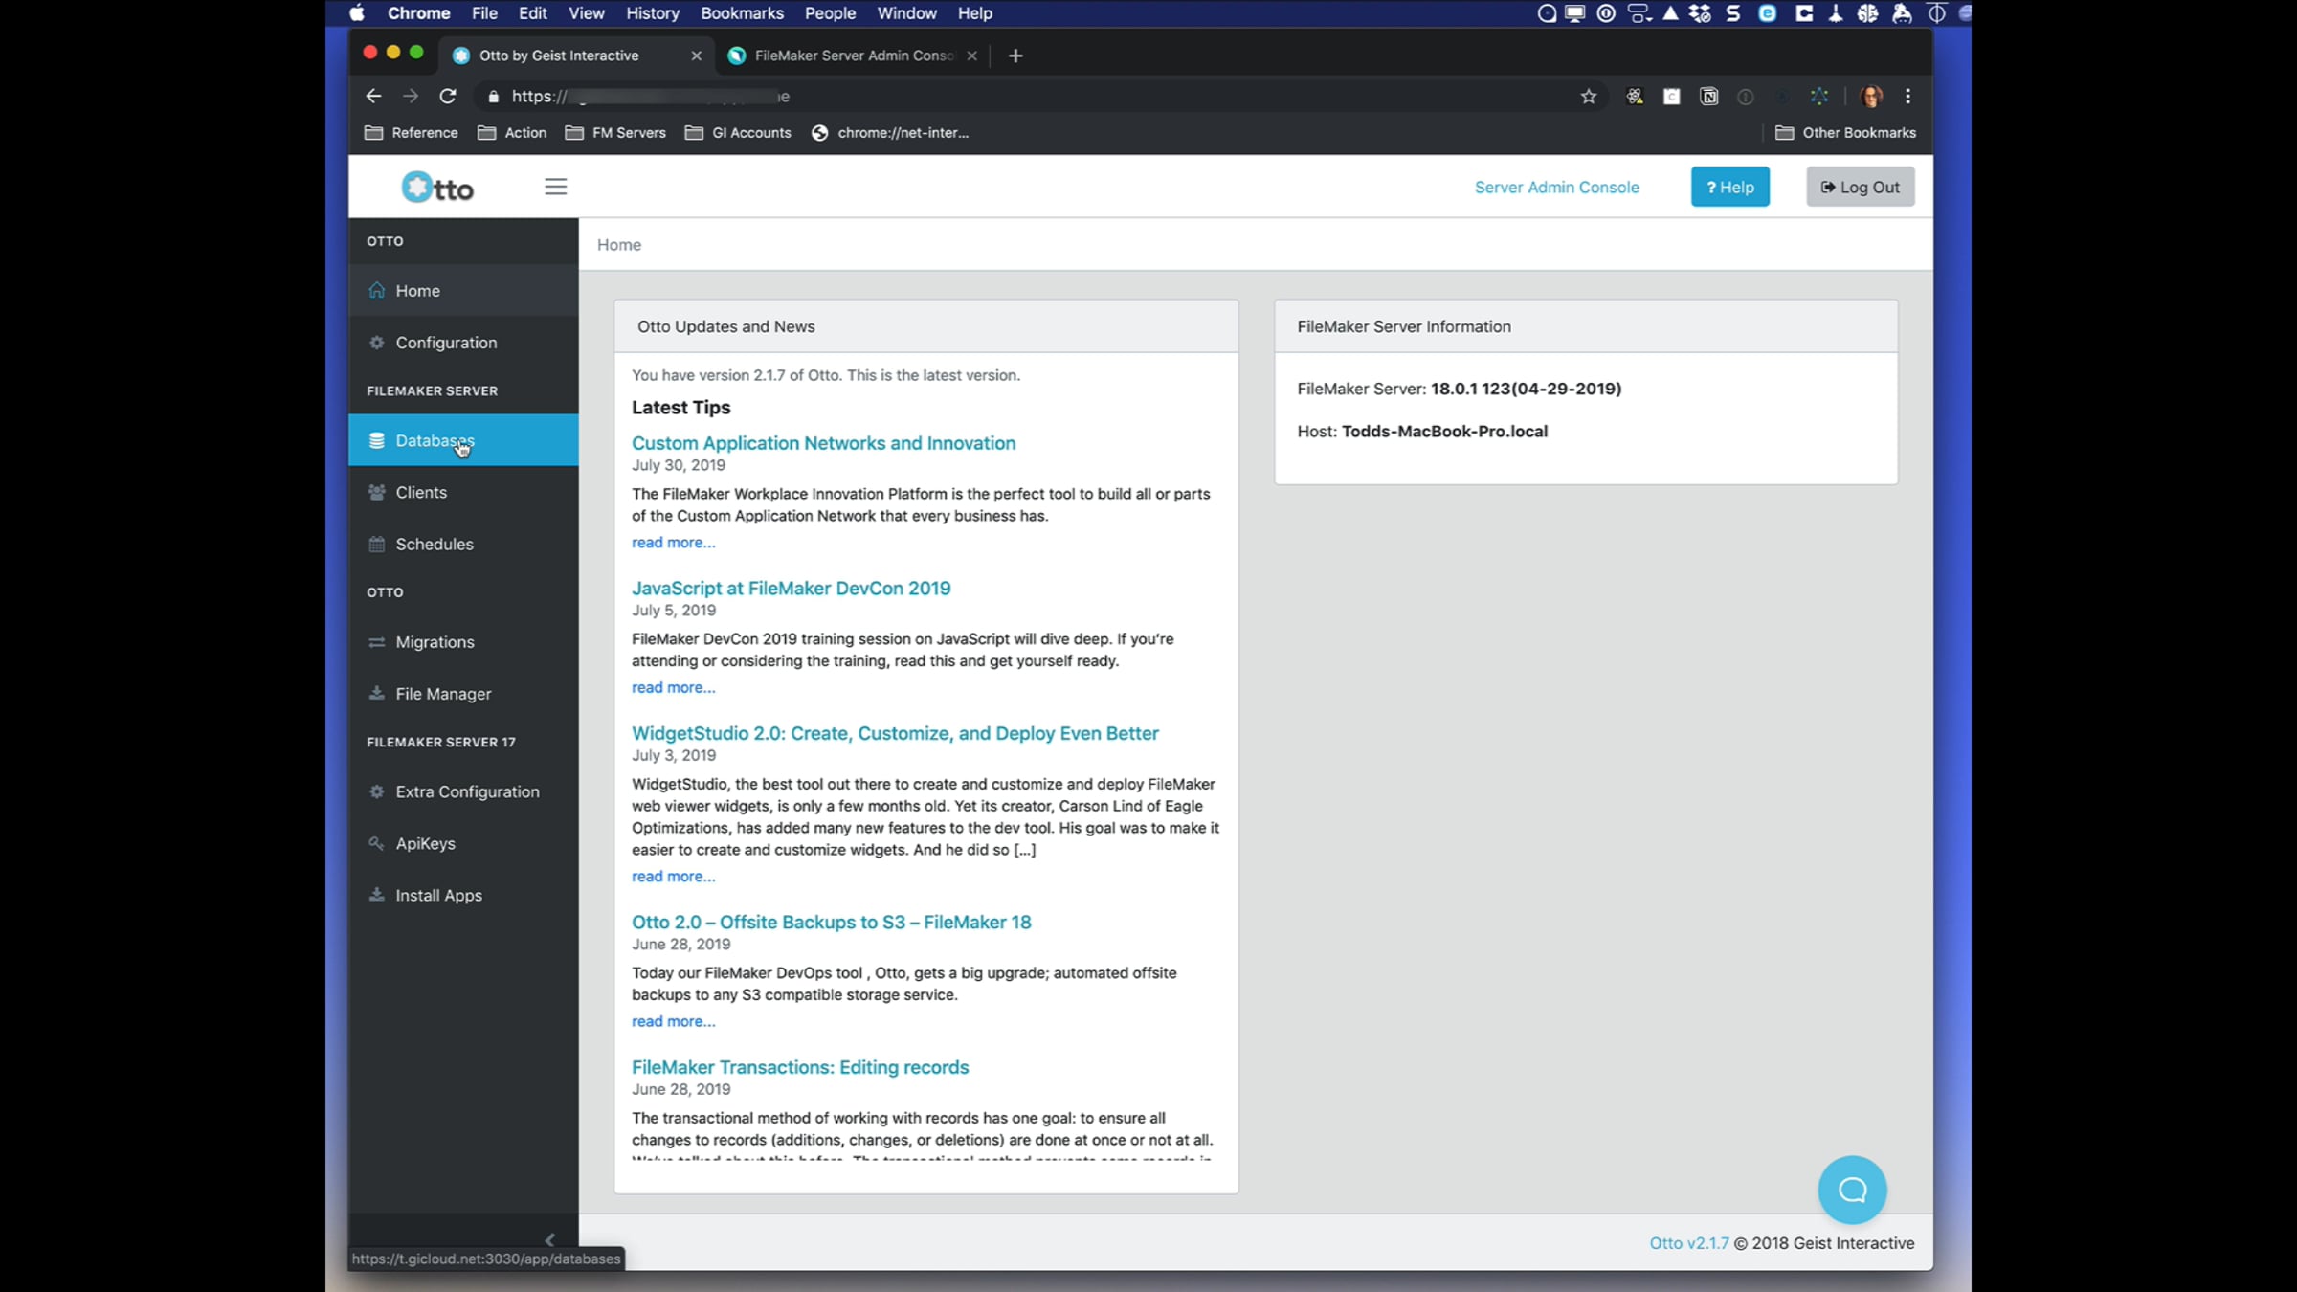Click the browser forward arrow

tap(411, 96)
